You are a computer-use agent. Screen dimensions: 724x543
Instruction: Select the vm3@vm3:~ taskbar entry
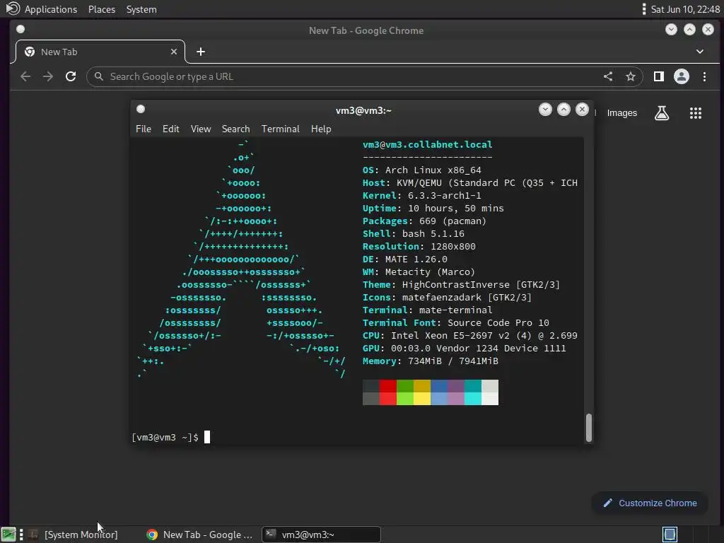tap(322, 535)
